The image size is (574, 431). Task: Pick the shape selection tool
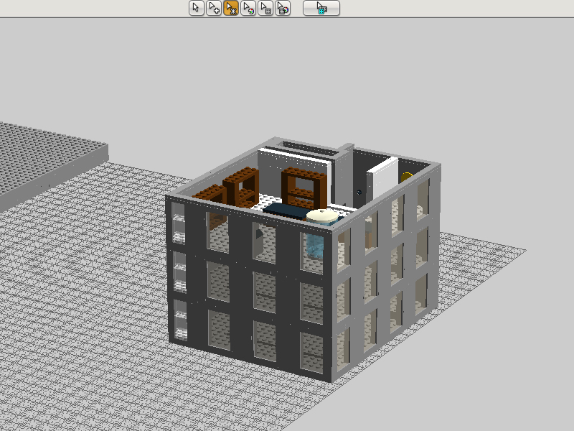[265, 8]
